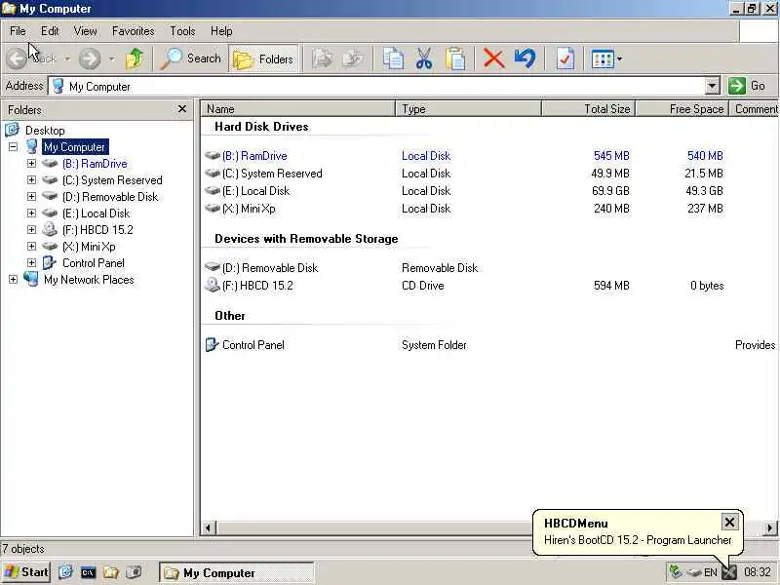
Task: Close the Folders pane
Action: [182, 109]
